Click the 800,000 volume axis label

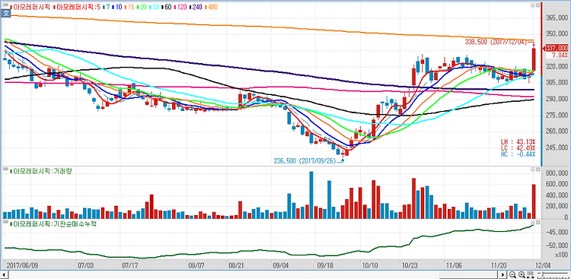pos(557,173)
